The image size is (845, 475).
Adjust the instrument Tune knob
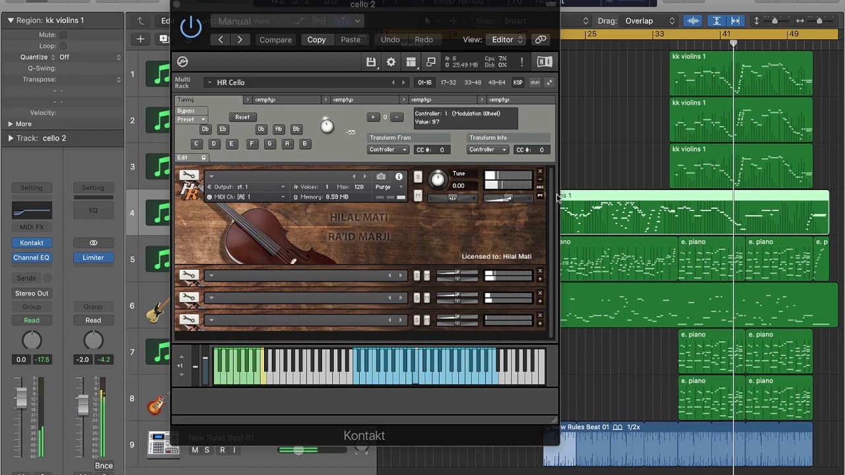coord(438,179)
